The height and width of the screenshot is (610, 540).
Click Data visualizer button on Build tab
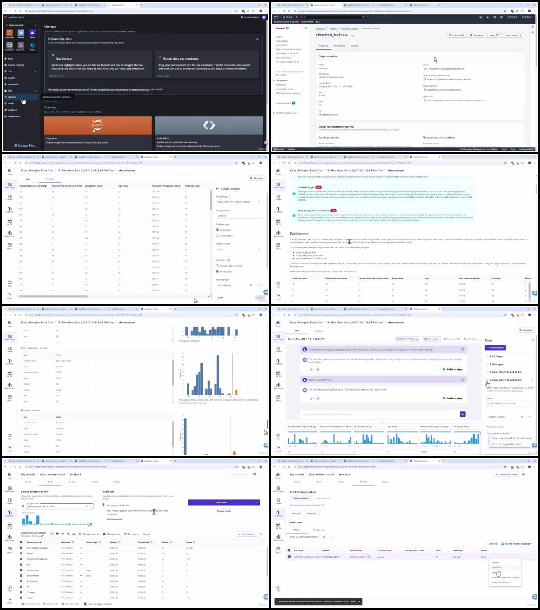pos(247,534)
